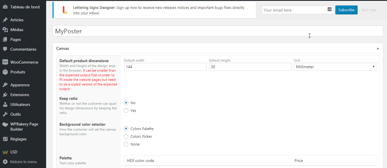Image resolution: width=387 pixels, height=168 pixels.
Task: Click the Produits box icon
Action: click(x=5, y=72)
